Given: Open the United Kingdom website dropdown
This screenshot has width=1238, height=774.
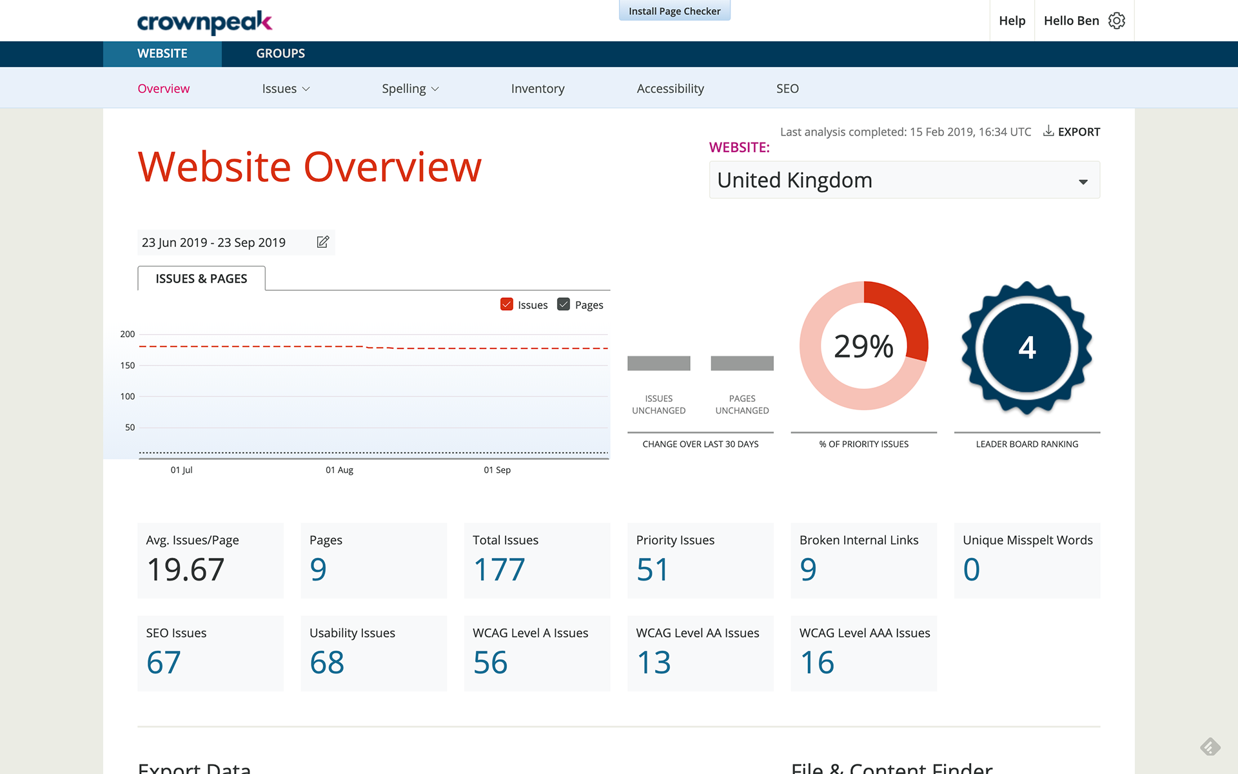Looking at the screenshot, I should (x=904, y=181).
